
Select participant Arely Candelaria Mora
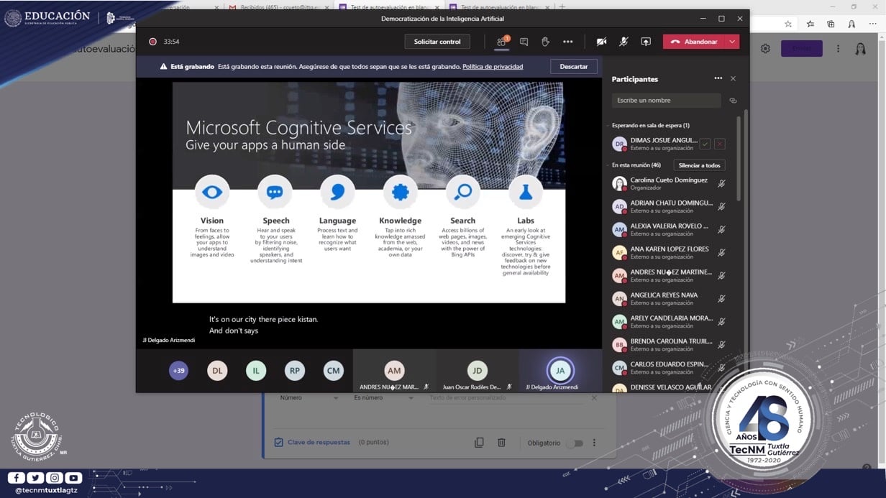(670, 322)
